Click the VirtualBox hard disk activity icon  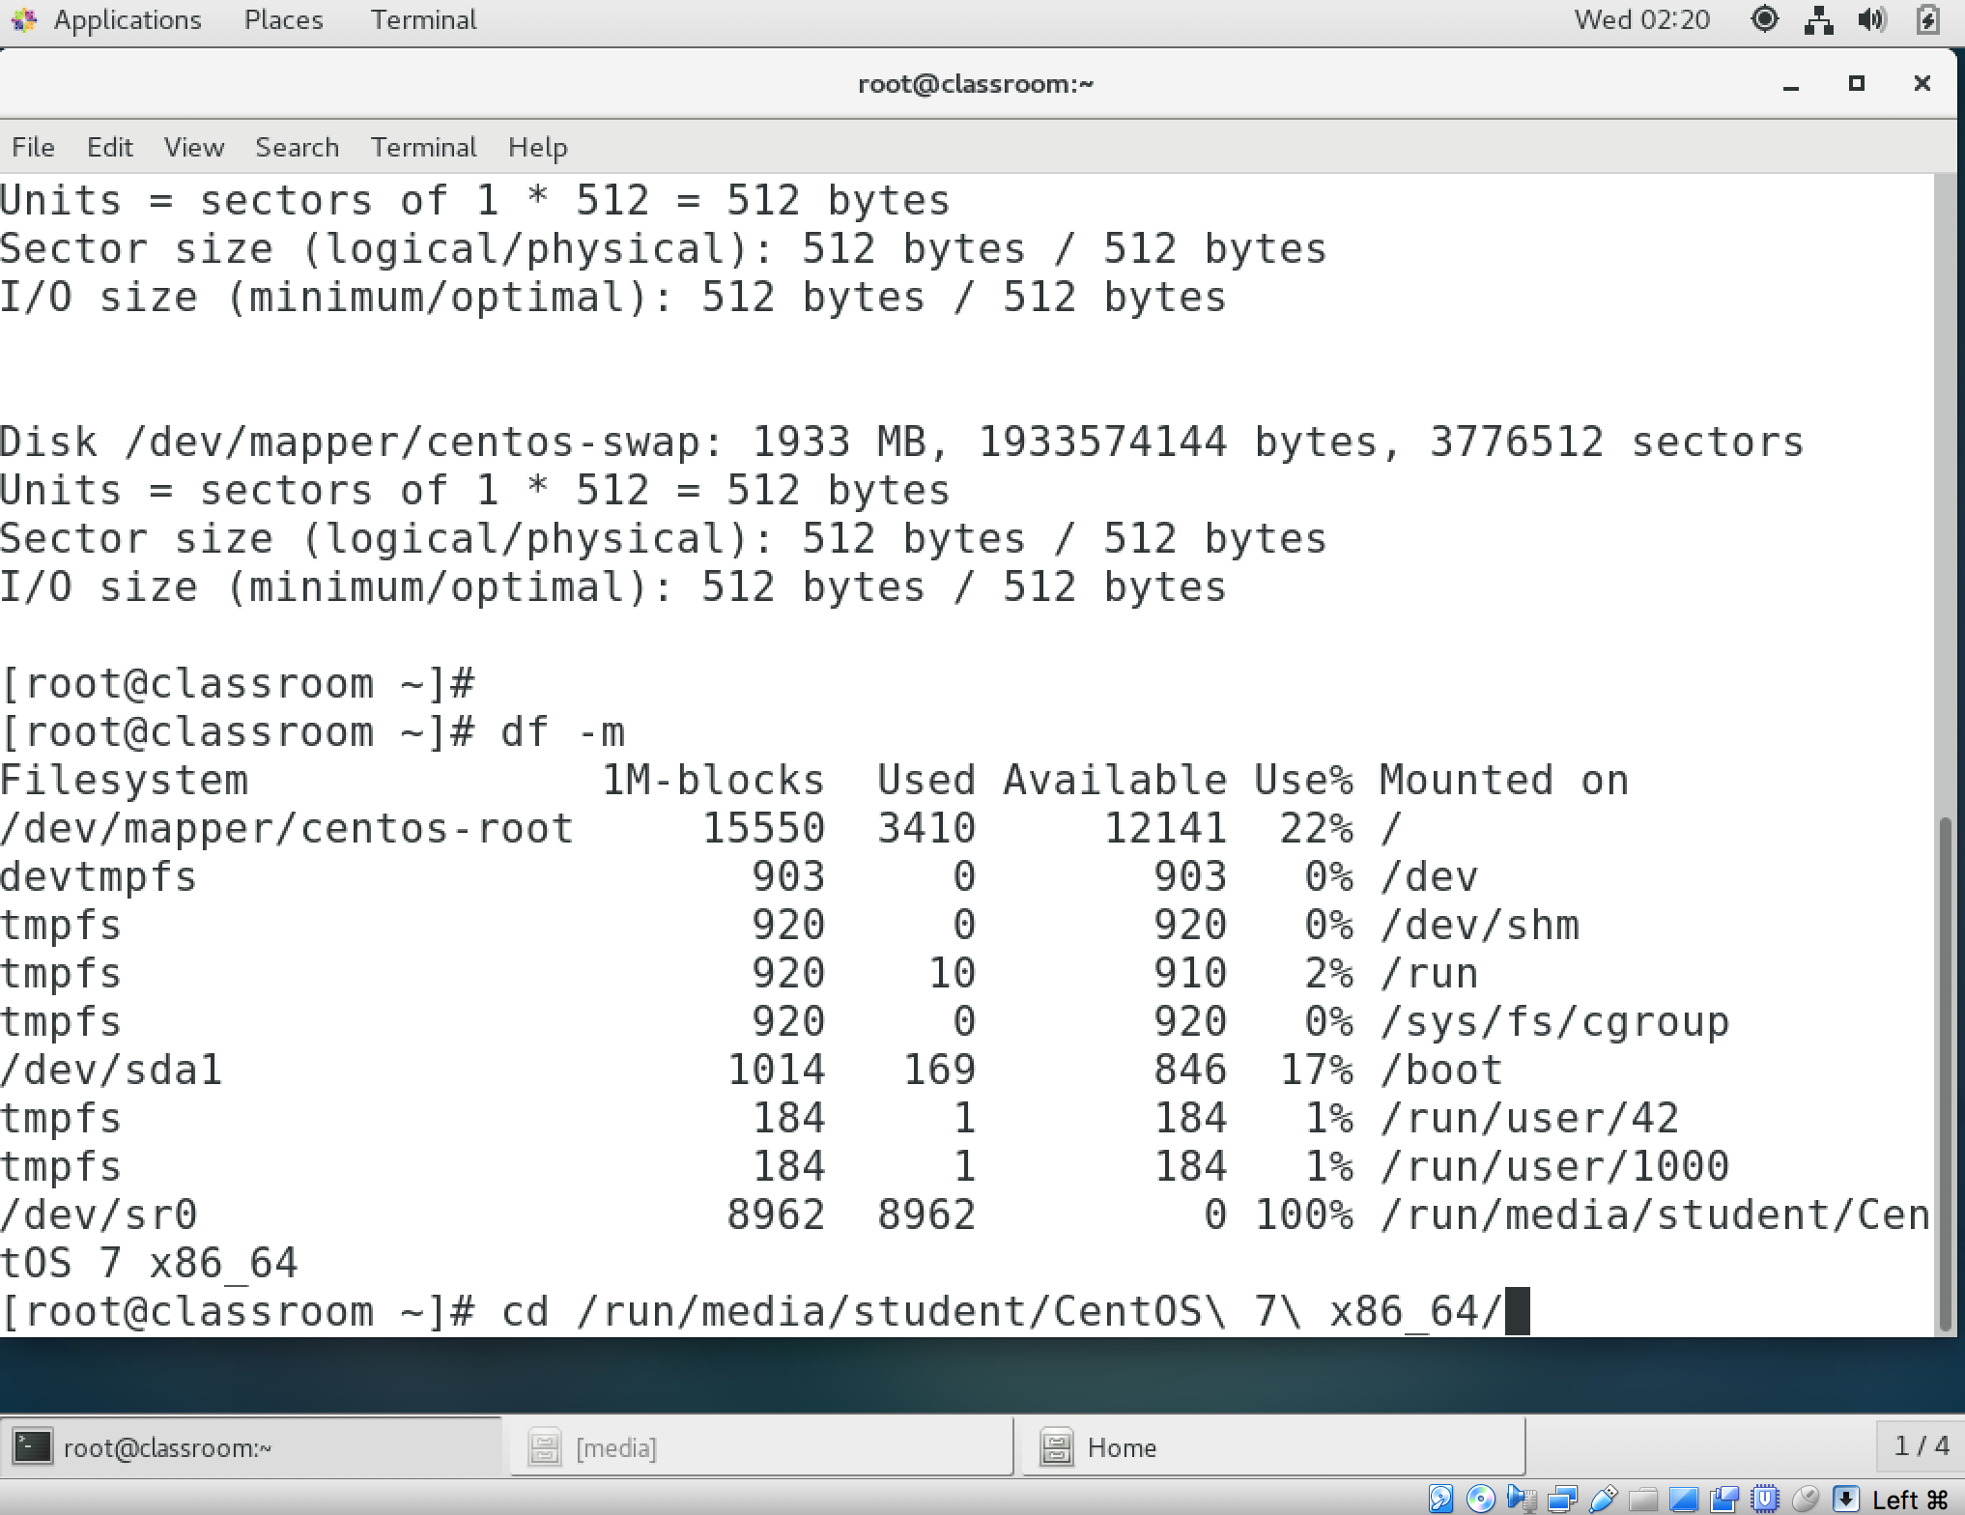1440,1499
